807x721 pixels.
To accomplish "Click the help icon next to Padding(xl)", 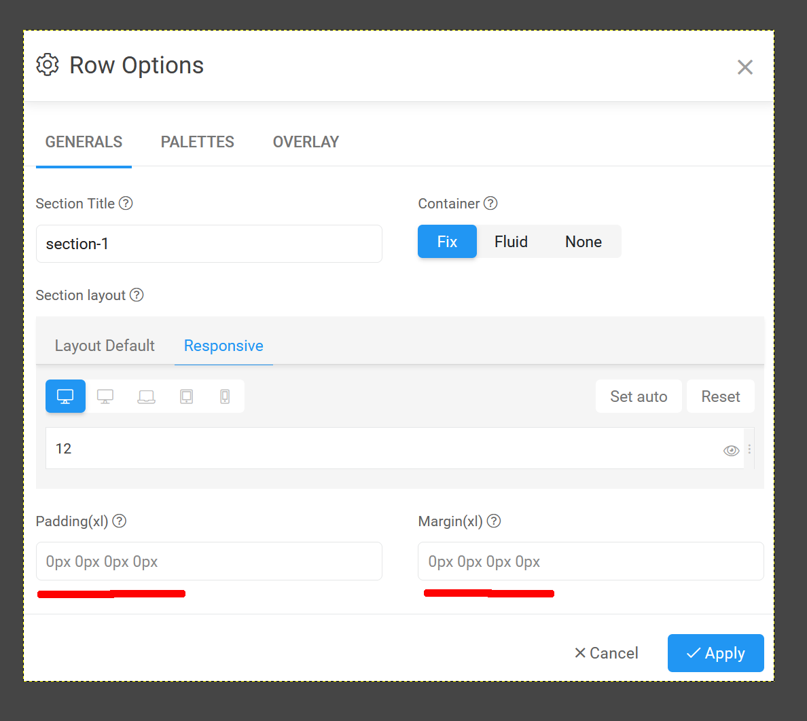I will [120, 521].
